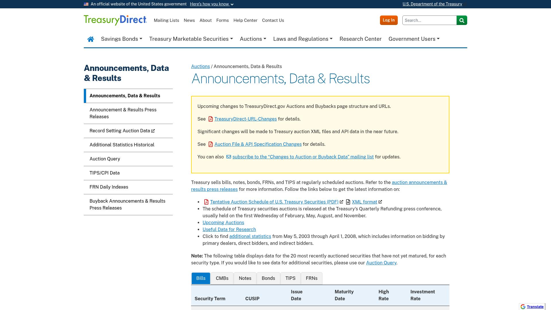Open Treasury Marketable Securities dropdown
Screen dimensions: 551x310
pos(191,39)
